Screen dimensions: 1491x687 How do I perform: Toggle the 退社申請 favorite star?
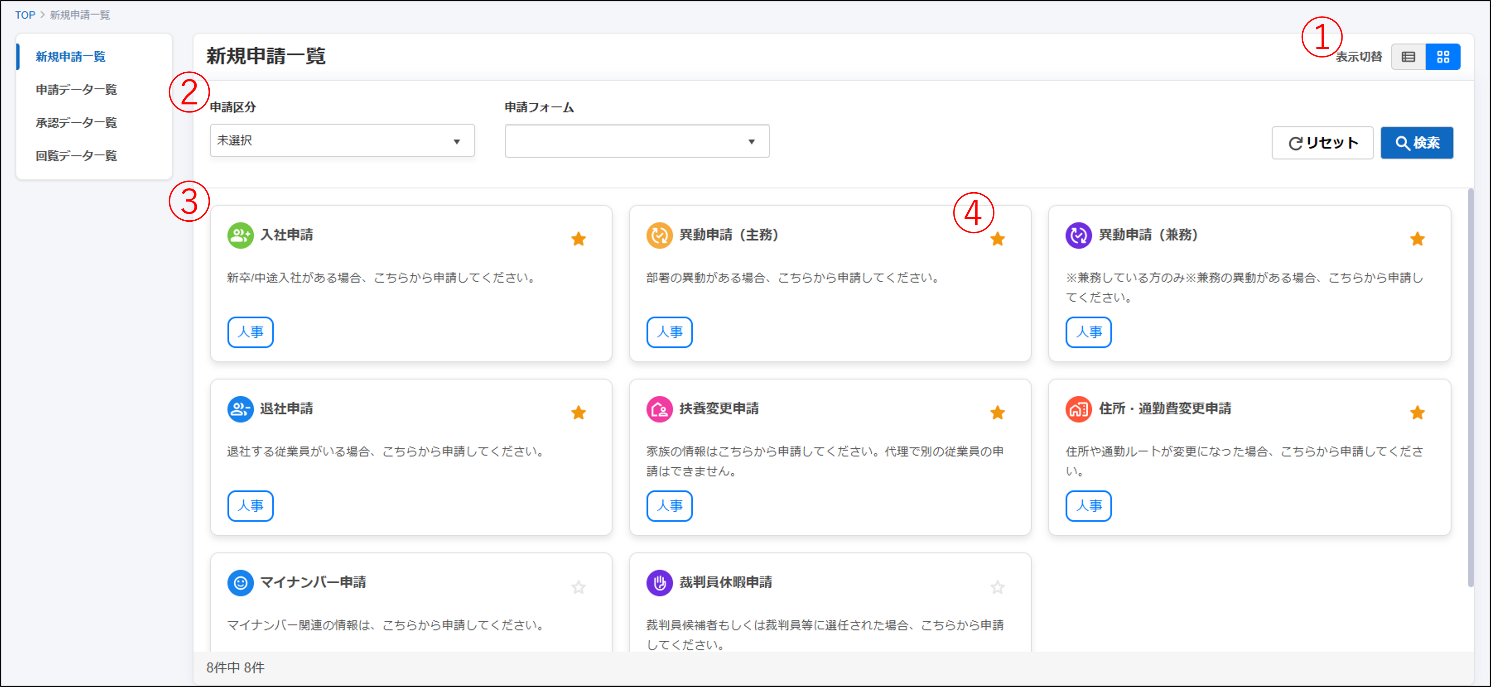578,413
